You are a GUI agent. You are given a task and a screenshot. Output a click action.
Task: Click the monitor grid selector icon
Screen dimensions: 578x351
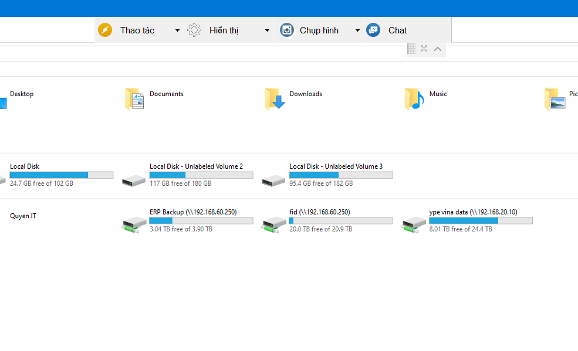[x=410, y=49]
